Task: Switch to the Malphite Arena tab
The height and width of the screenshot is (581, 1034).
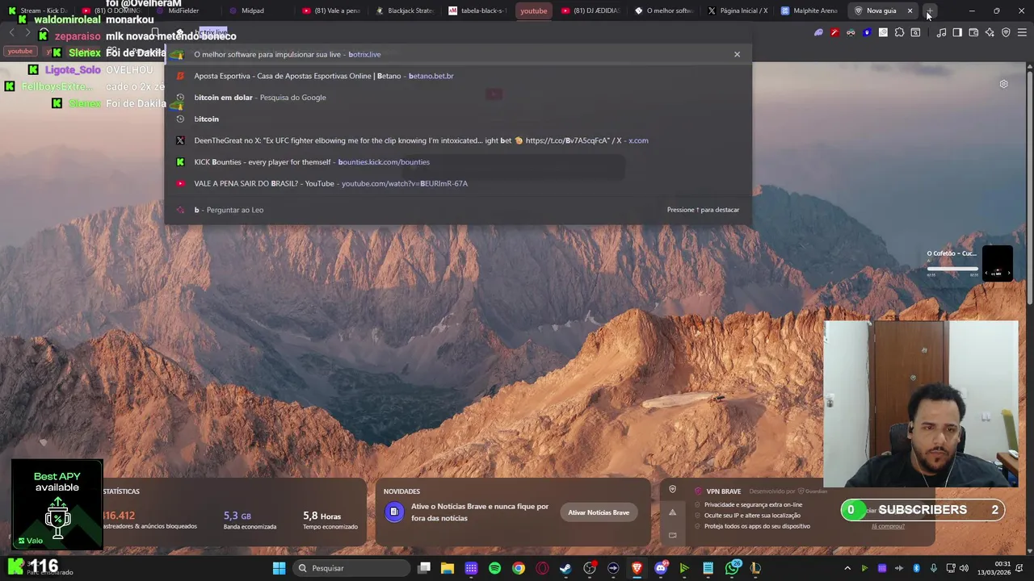Action: click(x=809, y=10)
